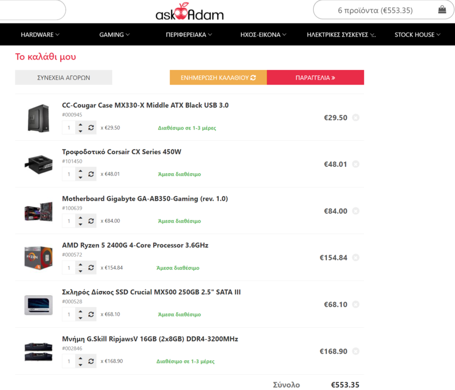
Task: Expand the HARDWARE menu
Action: tap(40, 35)
